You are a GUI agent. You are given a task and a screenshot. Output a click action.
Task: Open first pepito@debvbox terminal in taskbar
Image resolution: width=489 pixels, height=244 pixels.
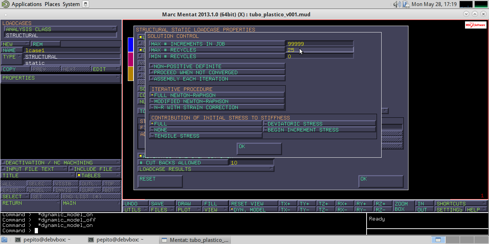(x=43, y=240)
